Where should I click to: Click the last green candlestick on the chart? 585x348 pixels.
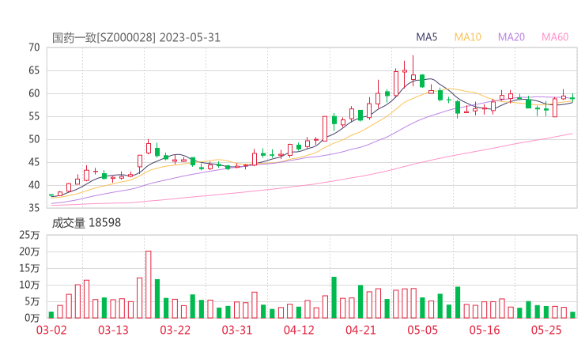pyautogui.click(x=572, y=98)
